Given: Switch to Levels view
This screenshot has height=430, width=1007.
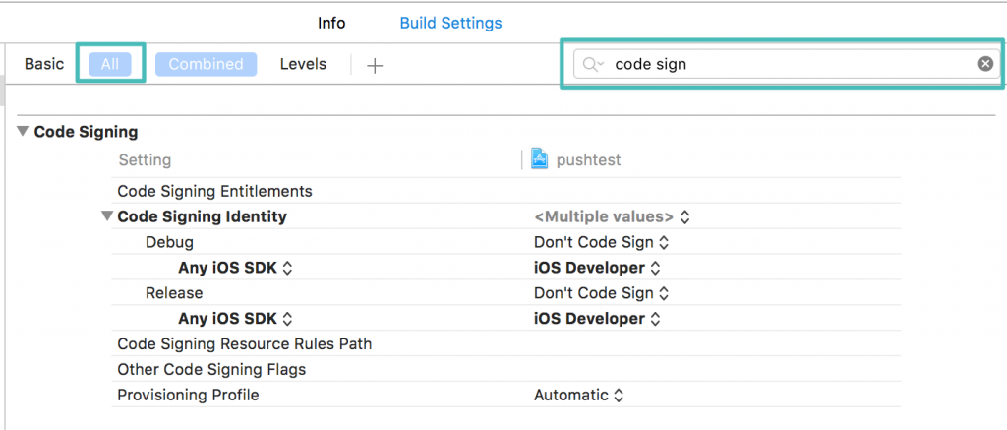Looking at the screenshot, I should click(x=302, y=64).
